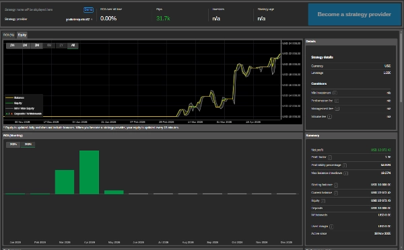The height and width of the screenshot is (250, 404).
Task: Open the Summary Equity info icon
Action: click(323, 201)
